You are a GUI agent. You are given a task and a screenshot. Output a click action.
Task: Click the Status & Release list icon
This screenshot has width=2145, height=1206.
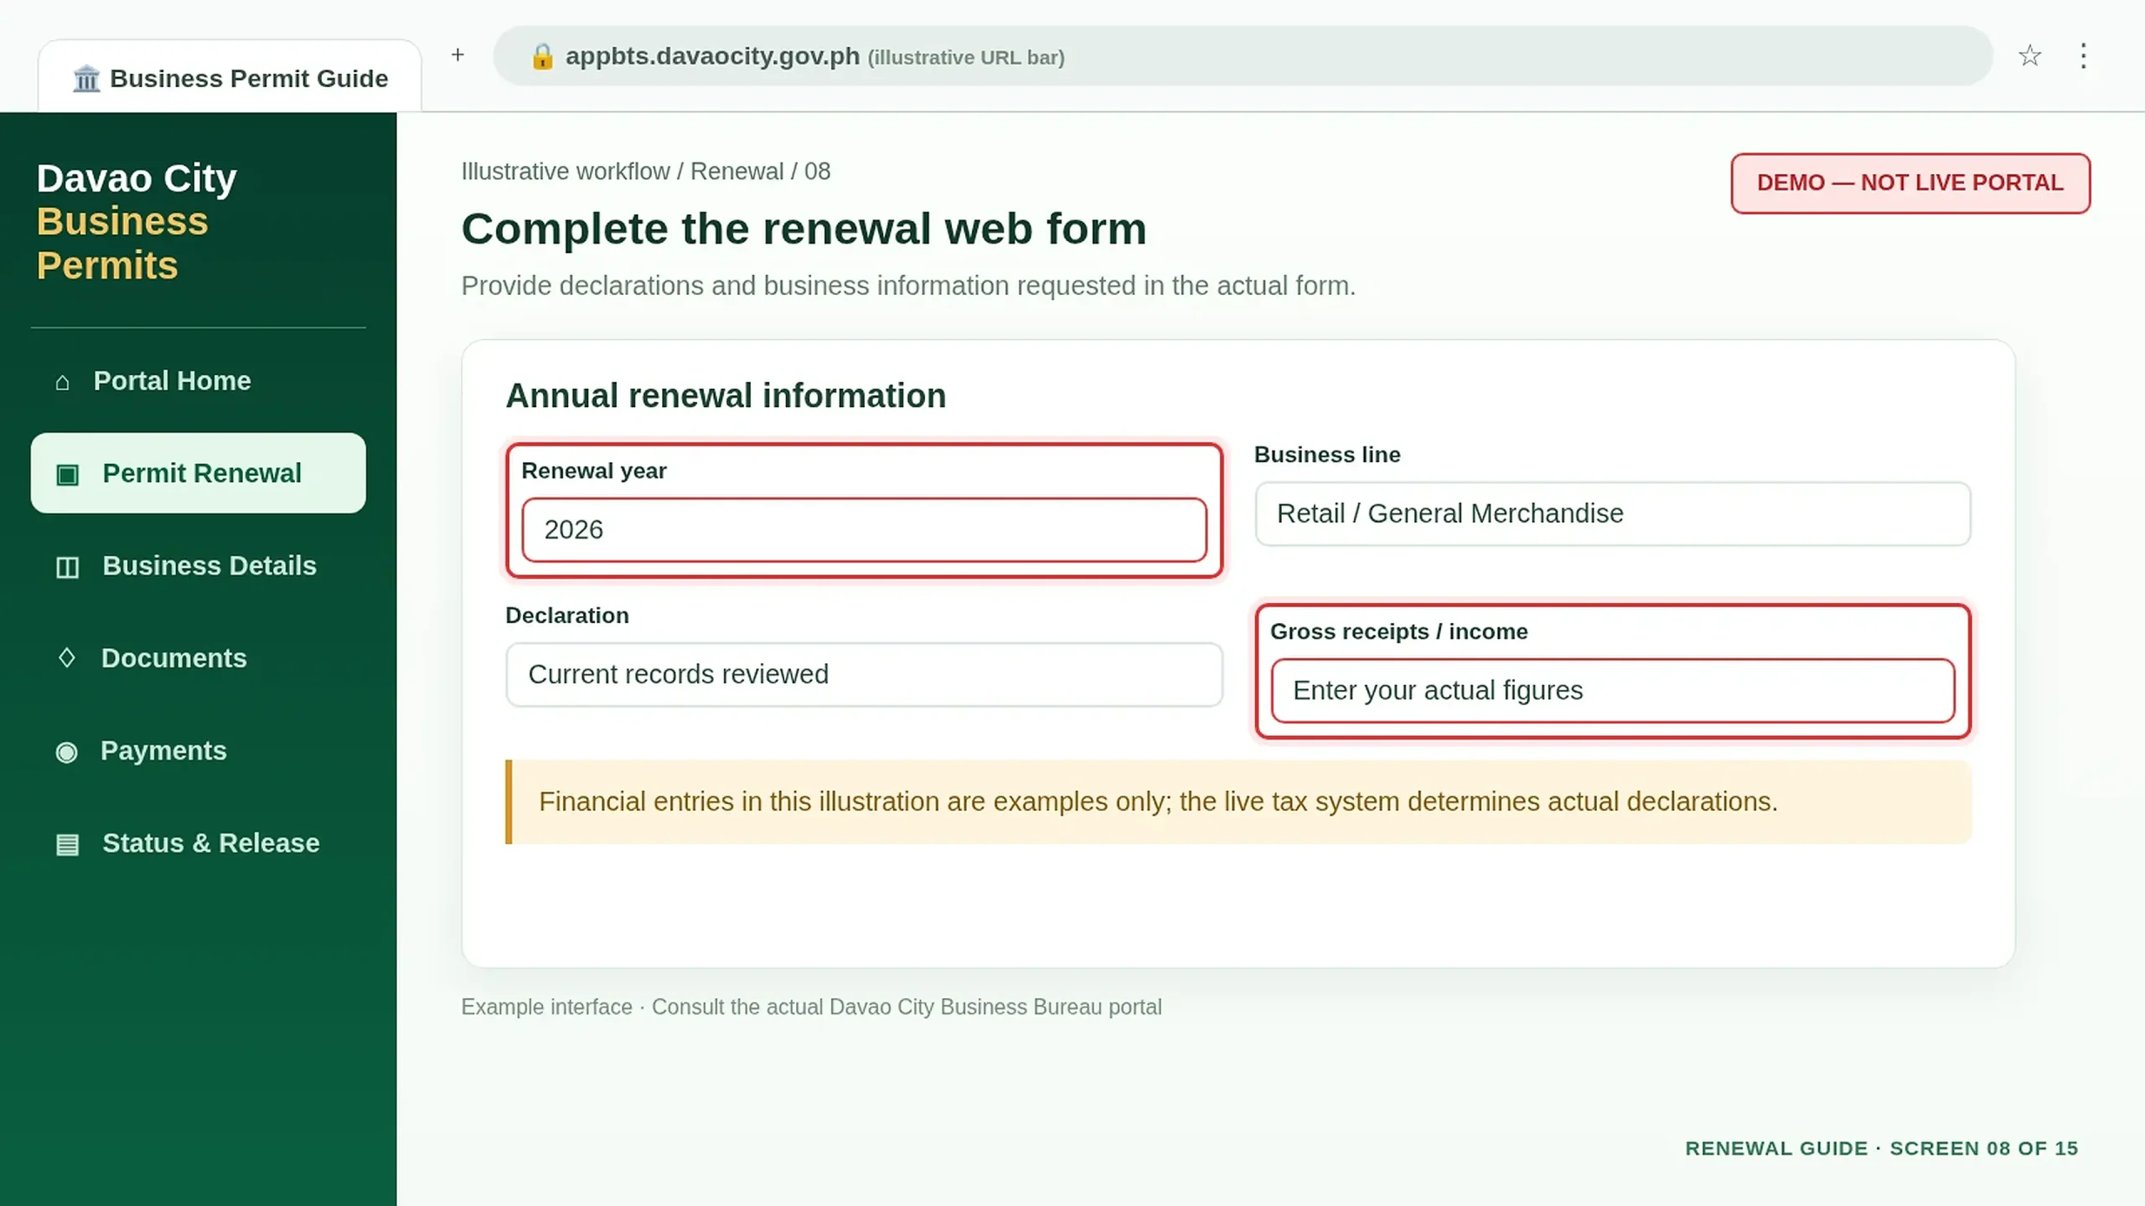click(67, 844)
